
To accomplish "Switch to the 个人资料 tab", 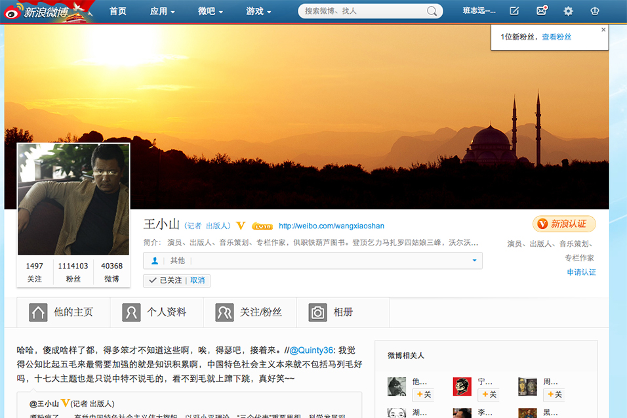I will [157, 312].
